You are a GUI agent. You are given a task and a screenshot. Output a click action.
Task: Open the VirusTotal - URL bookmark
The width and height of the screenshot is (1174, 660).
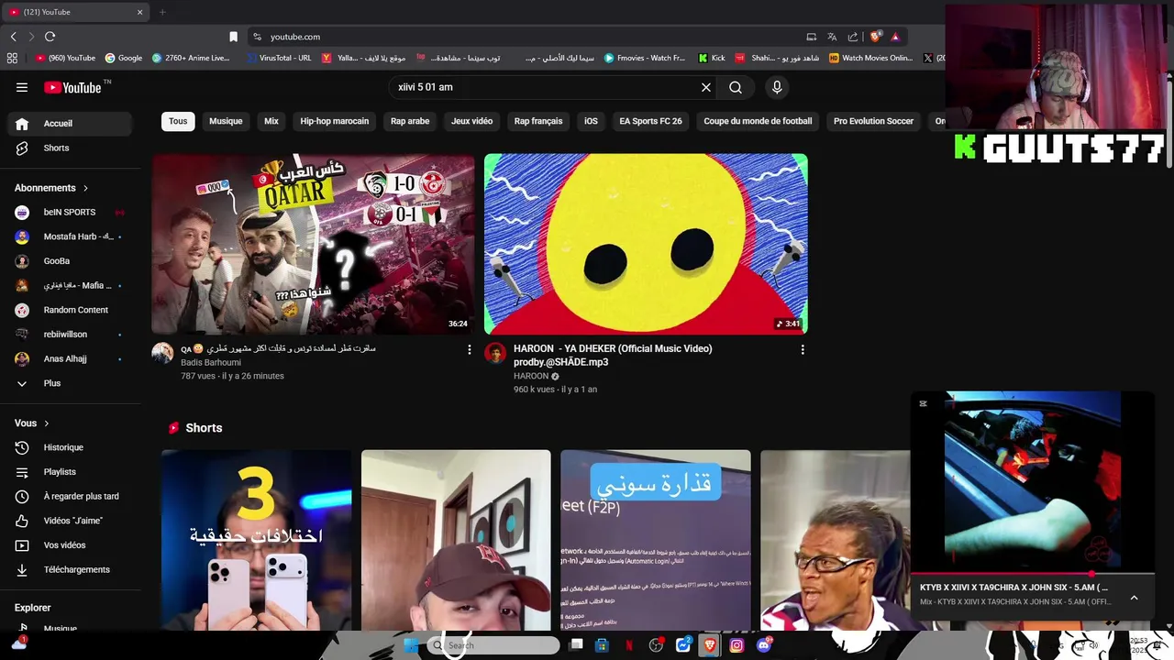click(279, 58)
